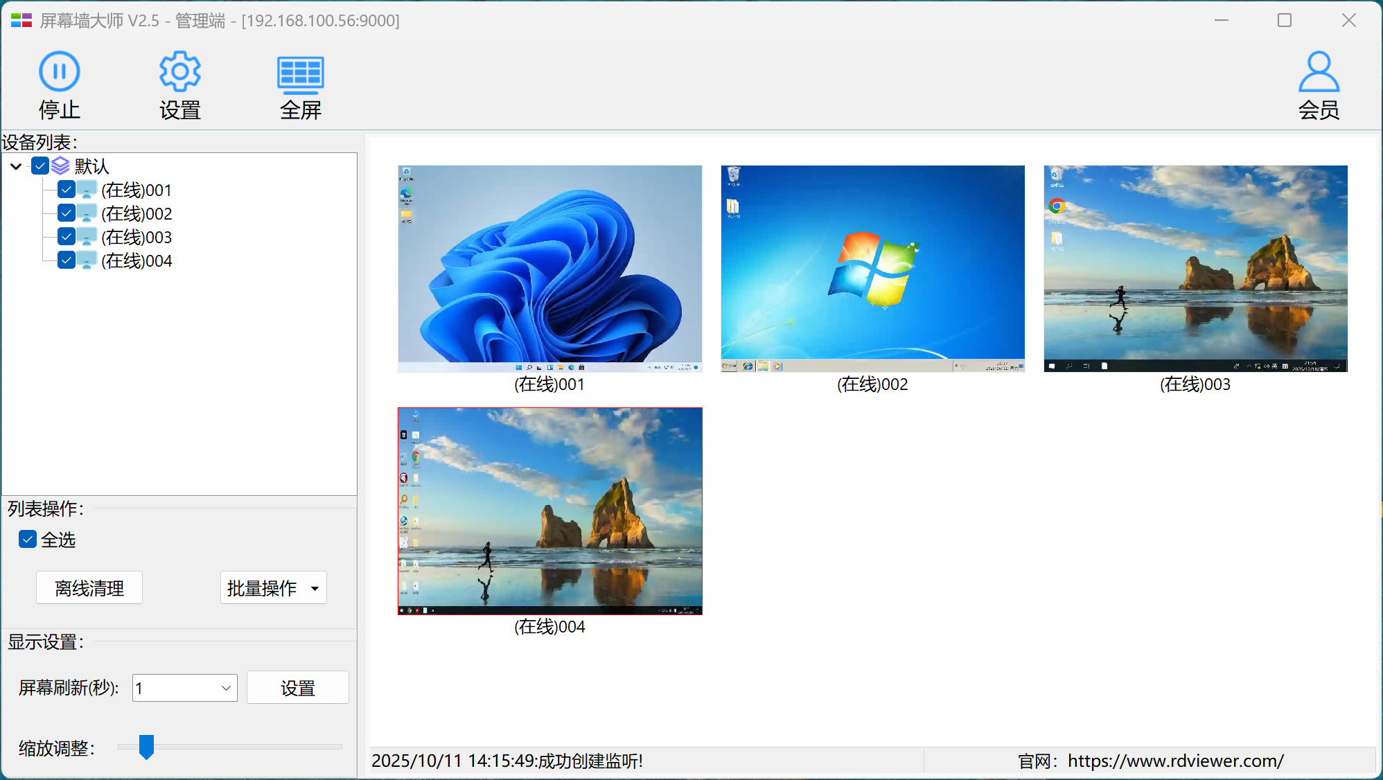Screen dimensions: 1383x780
Task: Switch to fullscreen (全屏) view
Action: point(300,73)
